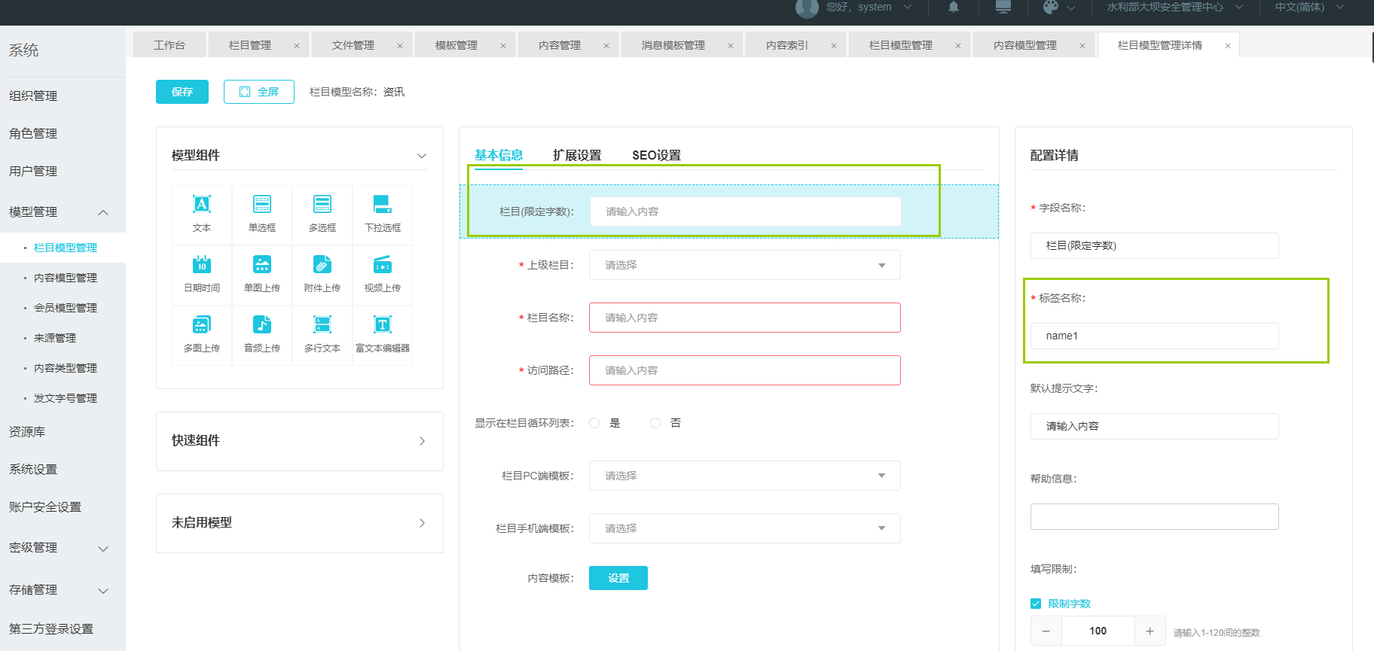The width and height of the screenshot is (1374, 651).
Task: Click the 保存 save button
Action: point(182,92)
